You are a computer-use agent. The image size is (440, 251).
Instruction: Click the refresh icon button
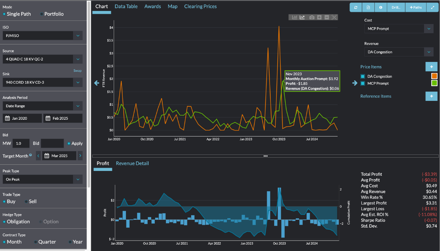pyautogui.click(x=356, y=7)
